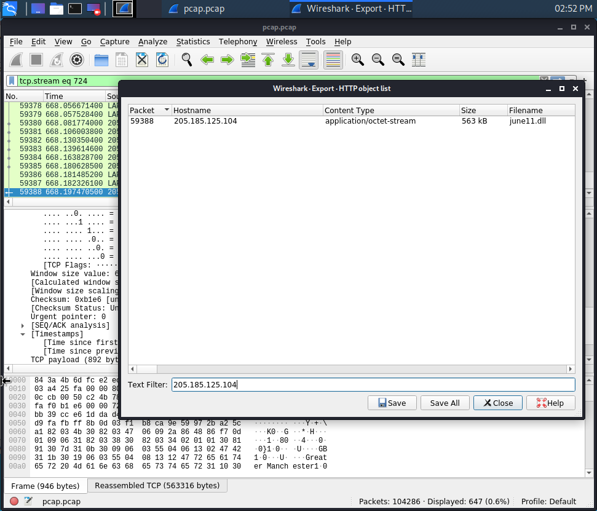This screenshot has height=511, width=597.
Task: Click the Text Filter input field
Action: pos(373,384)
